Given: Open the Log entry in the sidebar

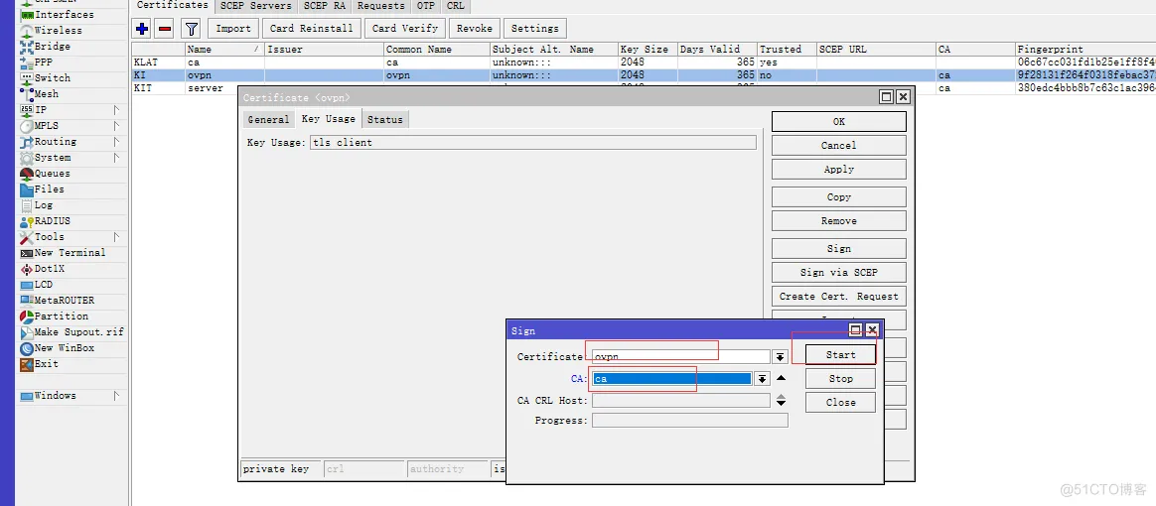Looking at the screenshot, I should pos(44,205).
